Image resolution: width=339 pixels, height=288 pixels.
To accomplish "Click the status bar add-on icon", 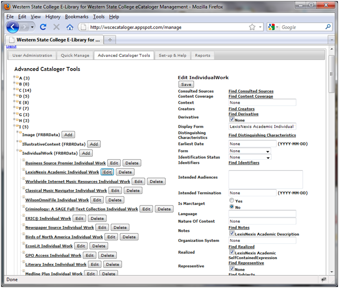I will click(324, 279).
